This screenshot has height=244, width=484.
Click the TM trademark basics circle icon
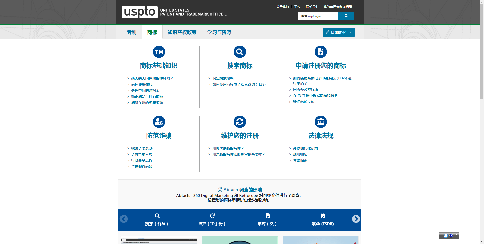[159, 52]
